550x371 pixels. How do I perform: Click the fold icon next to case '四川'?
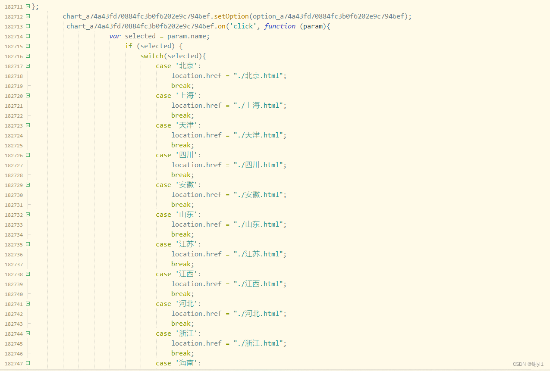point(27,155)
